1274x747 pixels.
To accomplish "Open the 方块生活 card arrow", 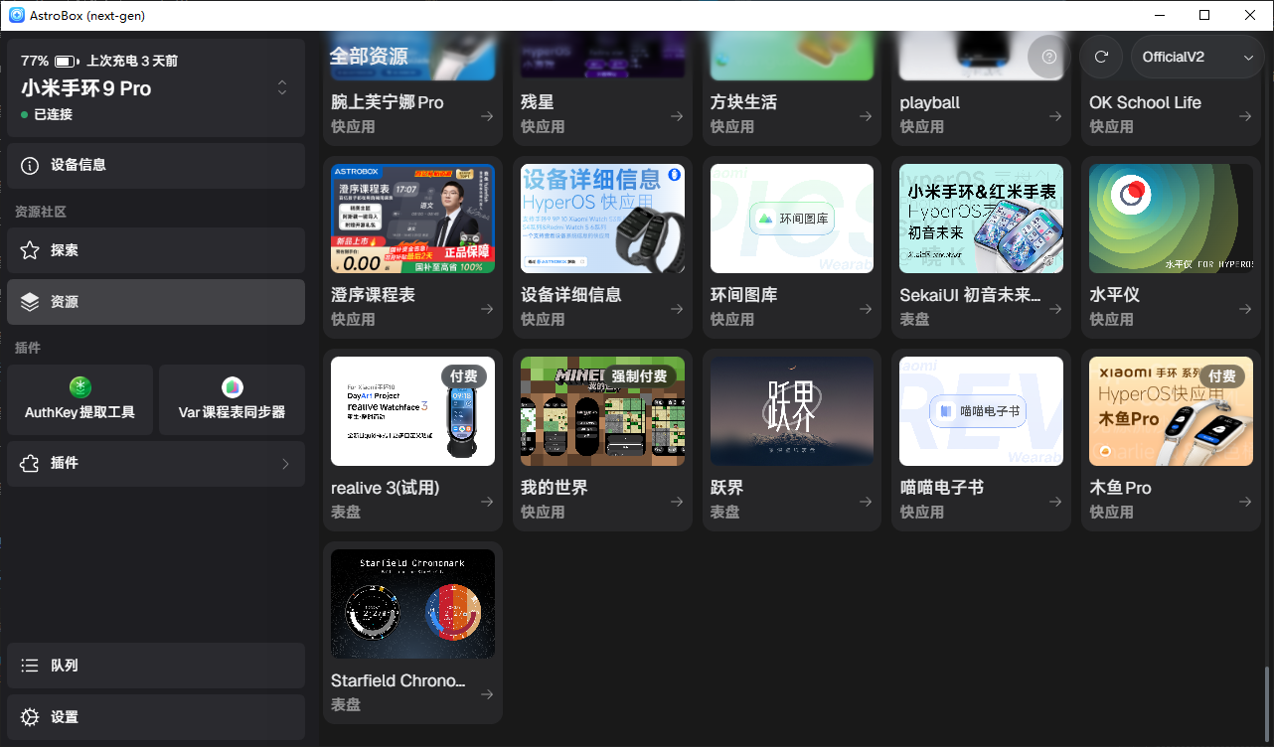I will click(x=867, y=116).
